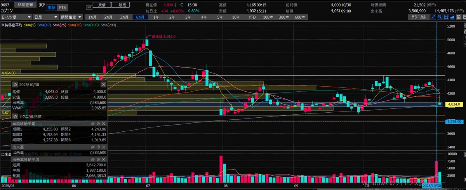Click the SMA(200) legend label
Image resolution: width=466 pixels, height=190 pixels.
click(x=108, y=25)
